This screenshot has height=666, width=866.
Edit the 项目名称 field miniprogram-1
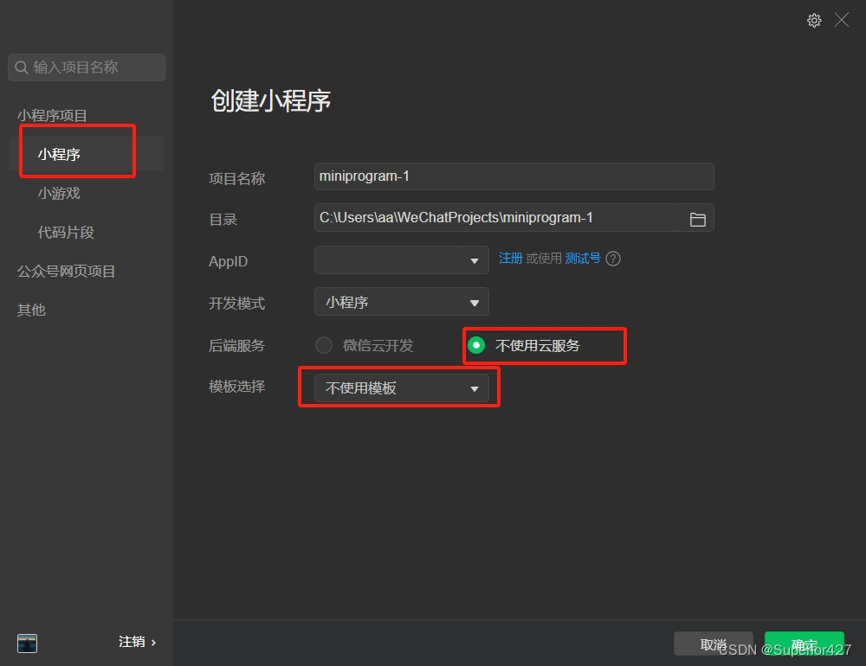click(x=514, y=176)
